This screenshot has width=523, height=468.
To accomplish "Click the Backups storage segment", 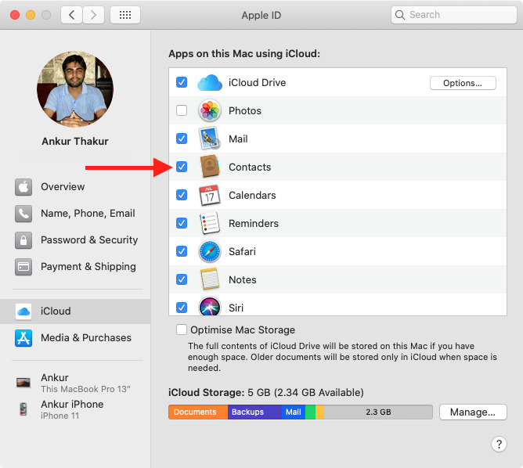I will click(254, 412).
